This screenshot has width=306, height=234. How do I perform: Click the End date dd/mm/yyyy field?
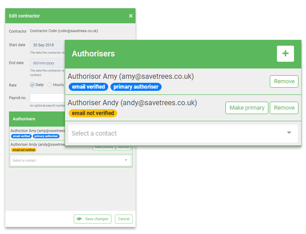(47, 63)
